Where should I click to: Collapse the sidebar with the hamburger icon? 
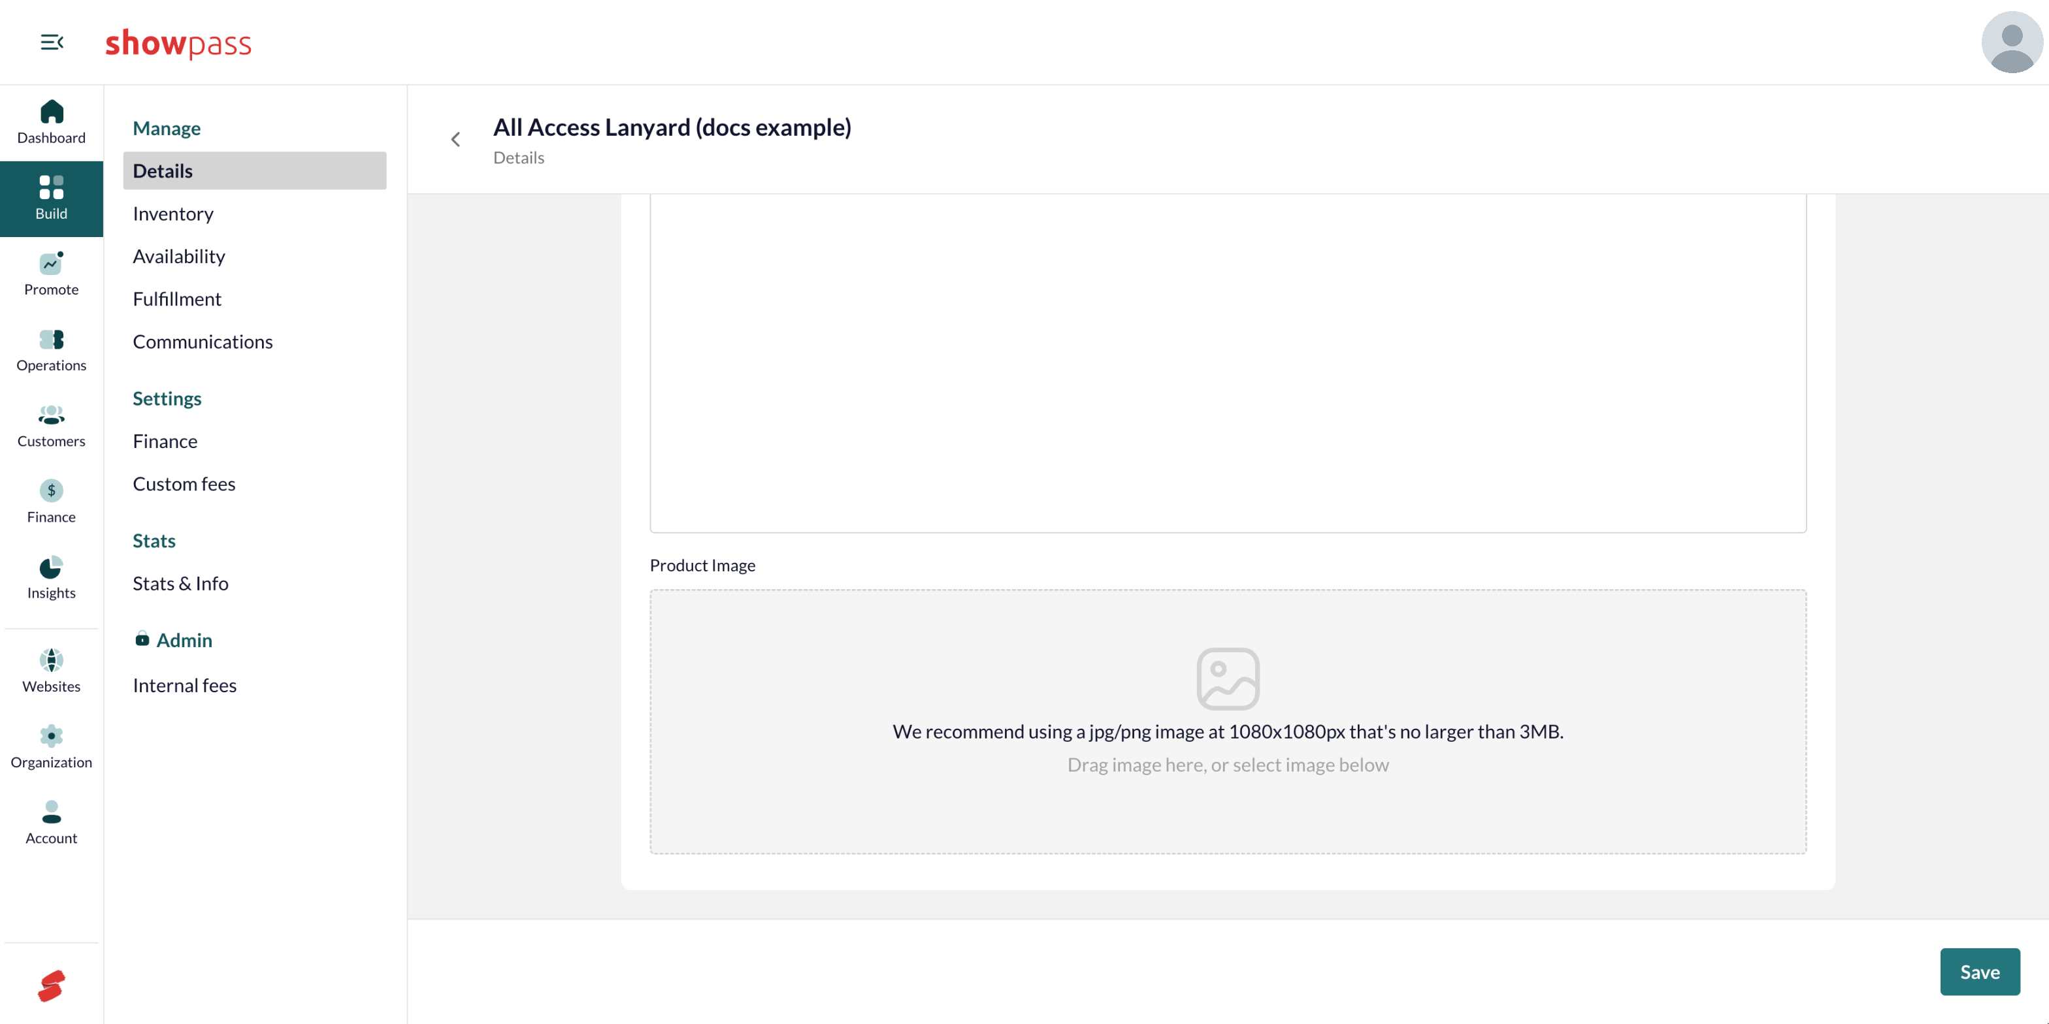click(x=52, y=42)
